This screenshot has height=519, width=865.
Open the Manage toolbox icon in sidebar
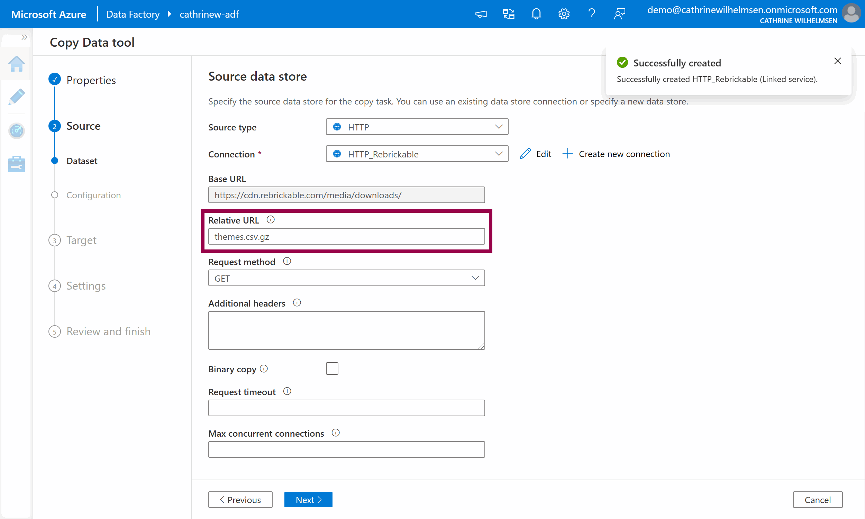pyautogui.click(x=16, y=164)
